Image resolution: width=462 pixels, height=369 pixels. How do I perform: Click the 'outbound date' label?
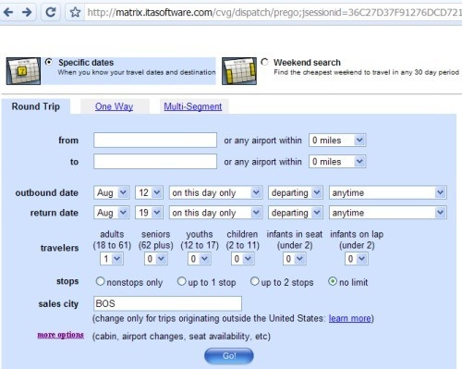pyautogui.click(x=47, y=192)
